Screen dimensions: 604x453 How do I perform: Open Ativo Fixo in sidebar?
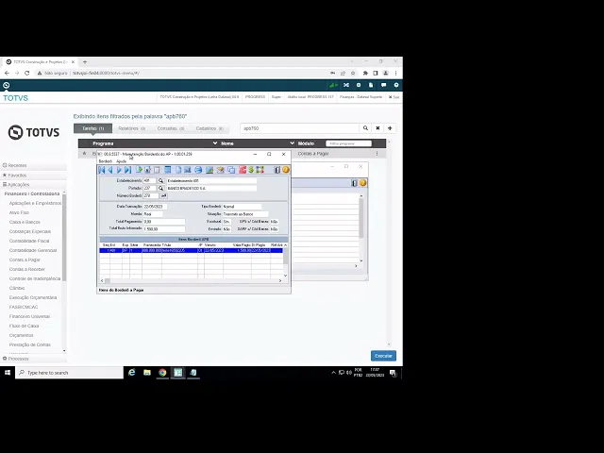tap(19, 212)
